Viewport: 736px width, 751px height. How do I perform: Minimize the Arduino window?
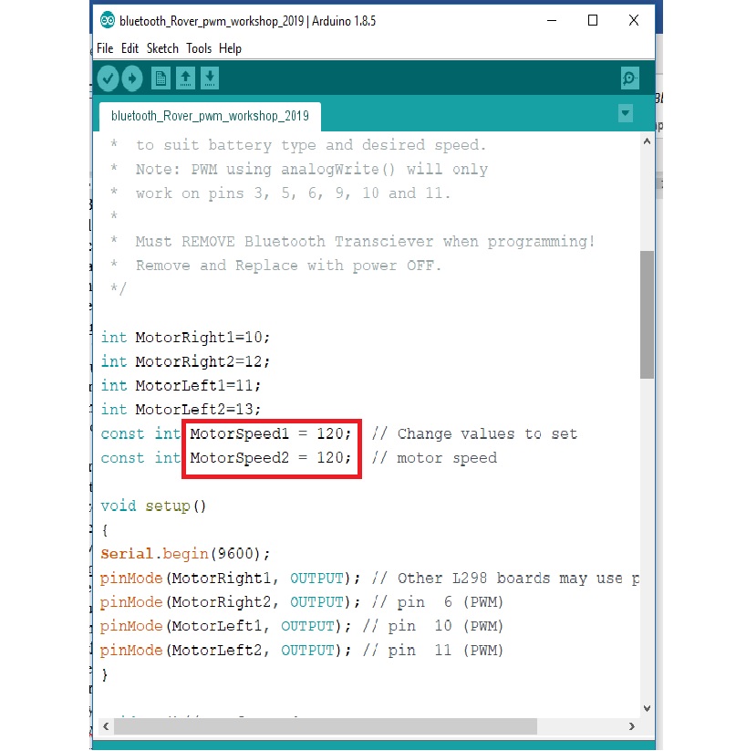click(x=552, y=21)
